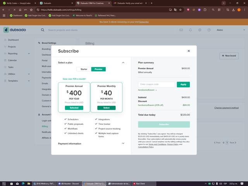Expand the Payment information section
Viewport: 248px width, 186px height.
click(x=123, y=143)
